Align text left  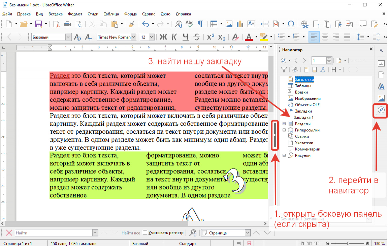coord(314,37)
